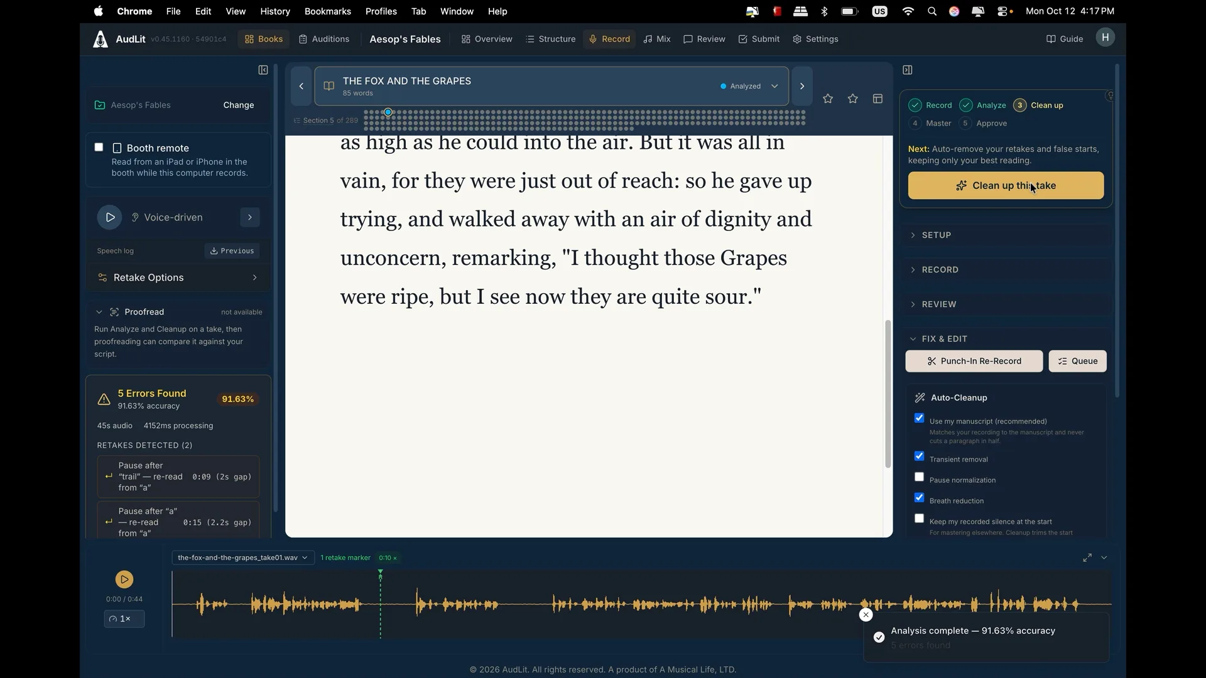Remove the 0:10 retake marker tag

(395, 558)
